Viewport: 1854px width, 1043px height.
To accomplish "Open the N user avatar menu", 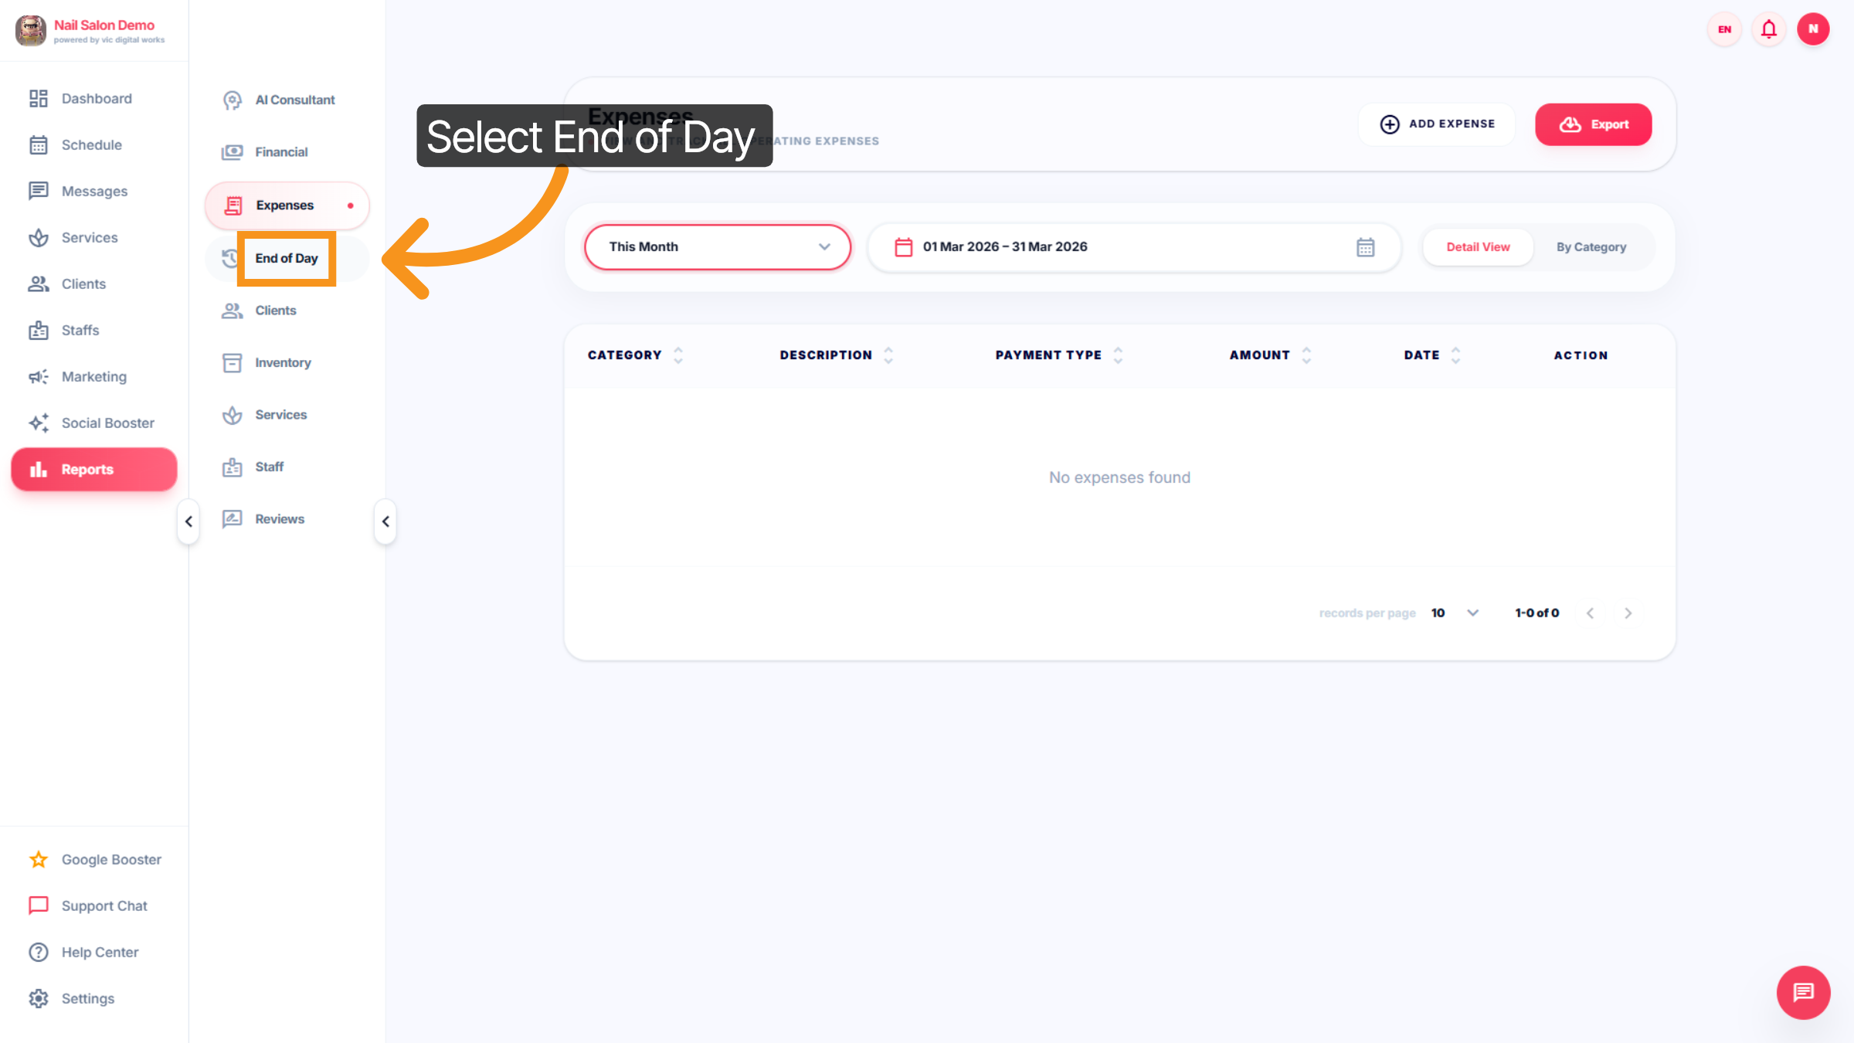I will pyautogui.click(x=1812, y=29).
